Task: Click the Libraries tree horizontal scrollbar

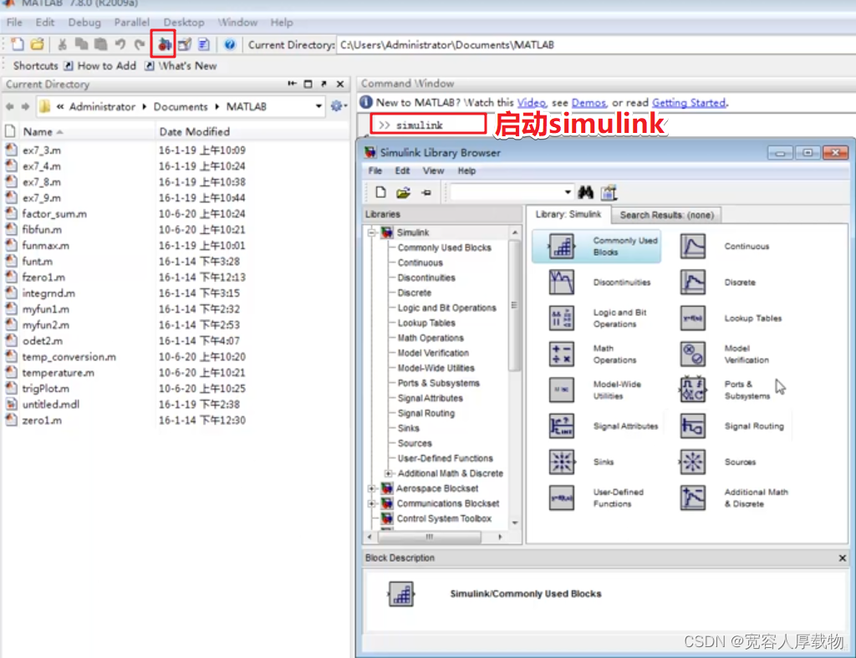Action: [x=429, y=538]
